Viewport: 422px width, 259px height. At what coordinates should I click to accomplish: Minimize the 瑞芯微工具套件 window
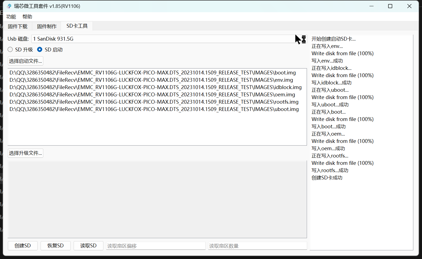(371, 6)
